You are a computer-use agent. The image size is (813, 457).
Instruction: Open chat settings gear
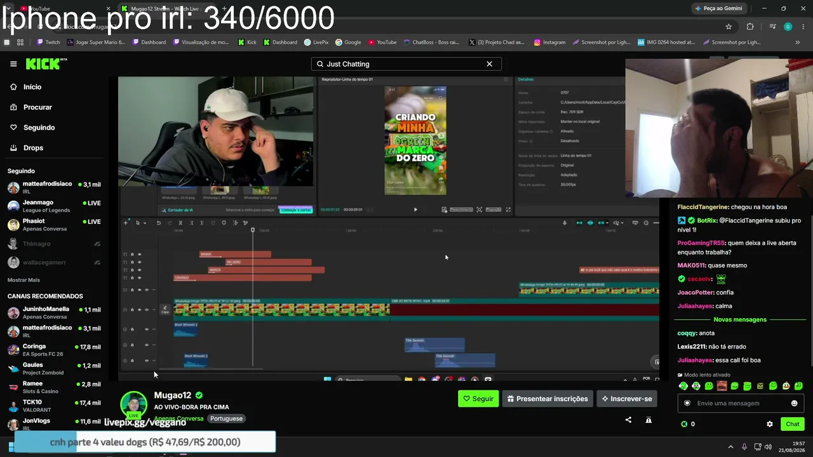770,424
